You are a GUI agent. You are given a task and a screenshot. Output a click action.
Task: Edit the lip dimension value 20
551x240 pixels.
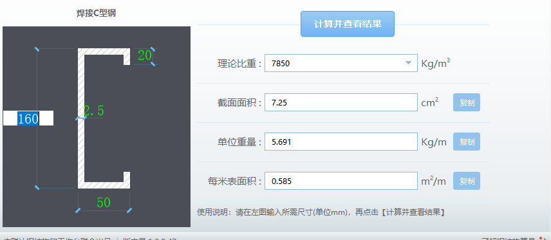click(x=144, y=55)
